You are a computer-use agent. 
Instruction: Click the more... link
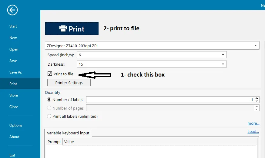[x=253, y=123]
